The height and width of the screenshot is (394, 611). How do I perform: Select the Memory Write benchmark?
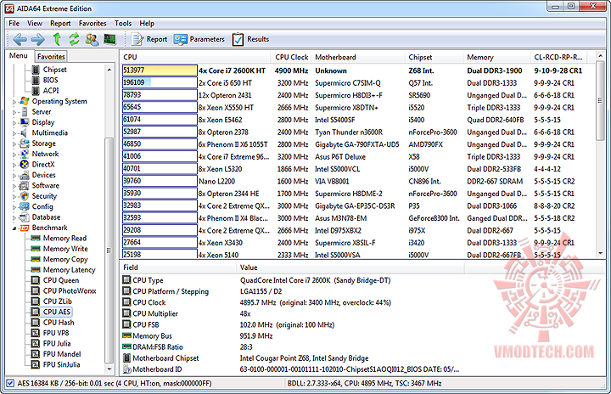tap(60, 249)
